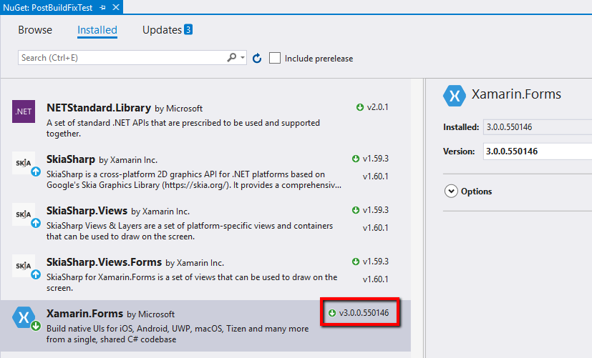The image size is (592, 358).
Task: Switch to the Browse tab
Action: coord(35,30)
